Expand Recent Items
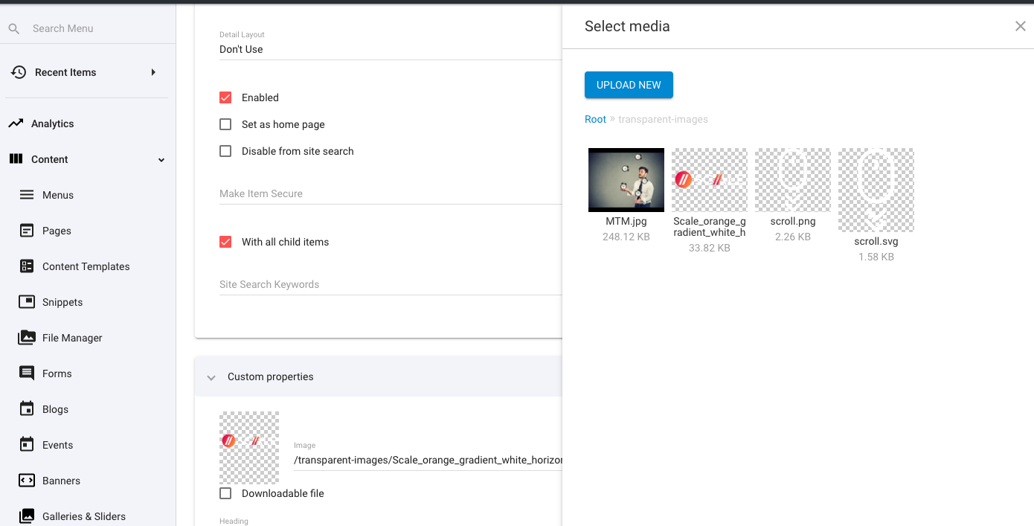The image size is (1034, 526). [x=153, y=72]
